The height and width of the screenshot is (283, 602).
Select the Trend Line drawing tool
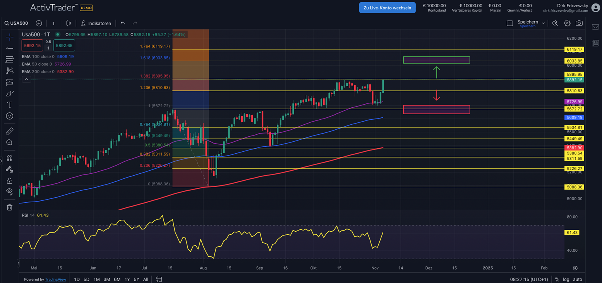coord(9,48)
